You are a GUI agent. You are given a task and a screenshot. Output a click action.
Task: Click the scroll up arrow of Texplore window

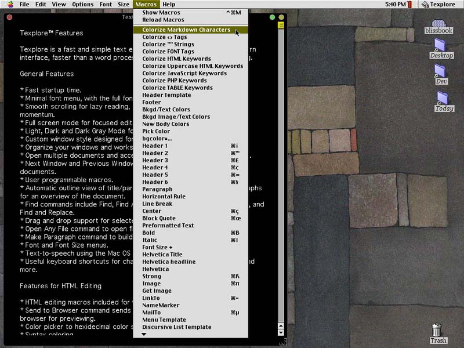[x=281, y=326]
